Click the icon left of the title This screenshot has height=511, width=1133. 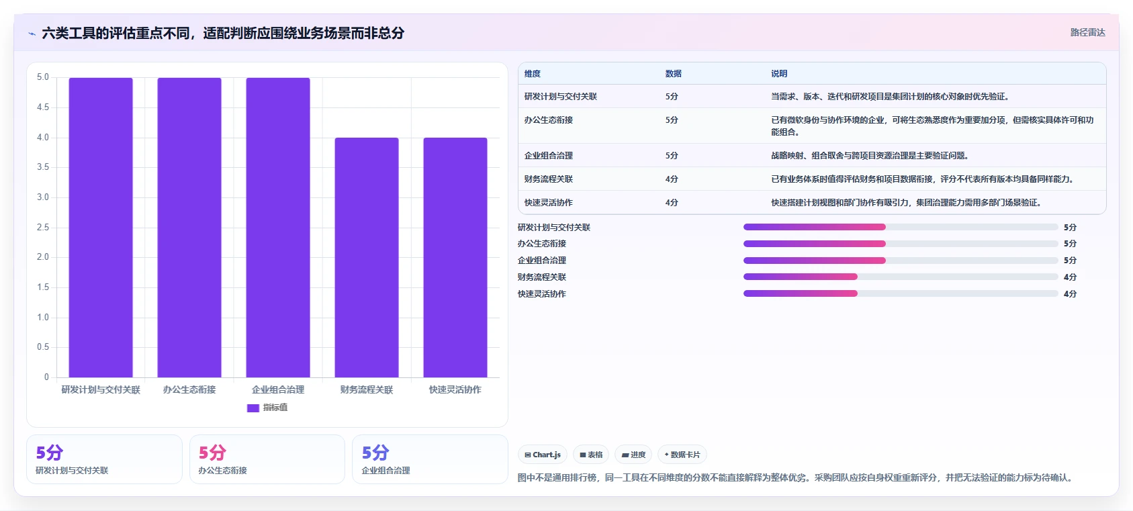click(32, 34)
